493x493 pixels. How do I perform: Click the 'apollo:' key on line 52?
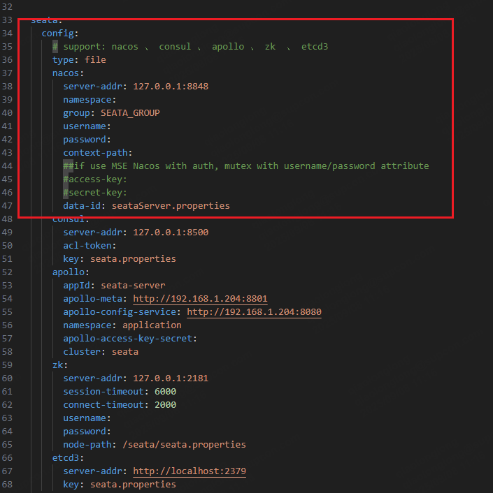tap(71, 272)
